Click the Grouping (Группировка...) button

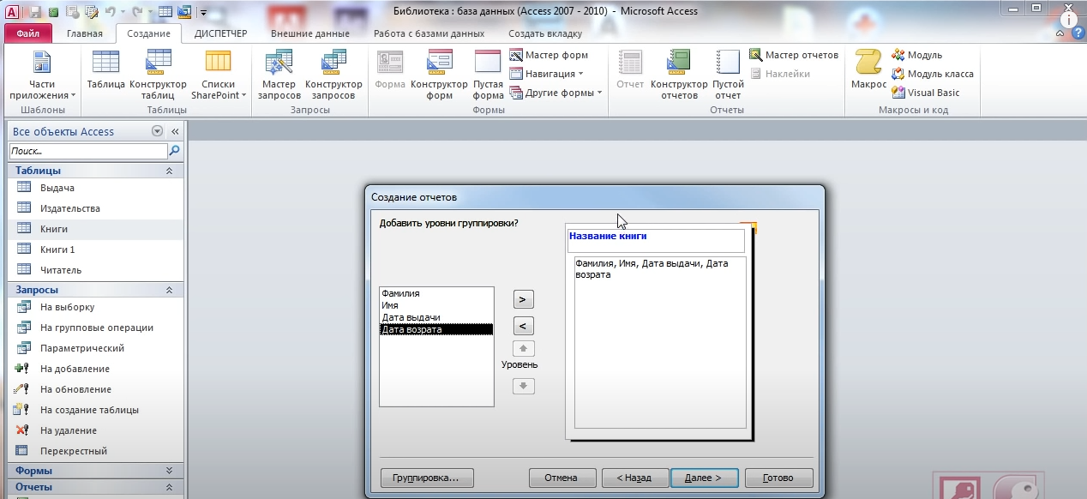tap(426, 478)
